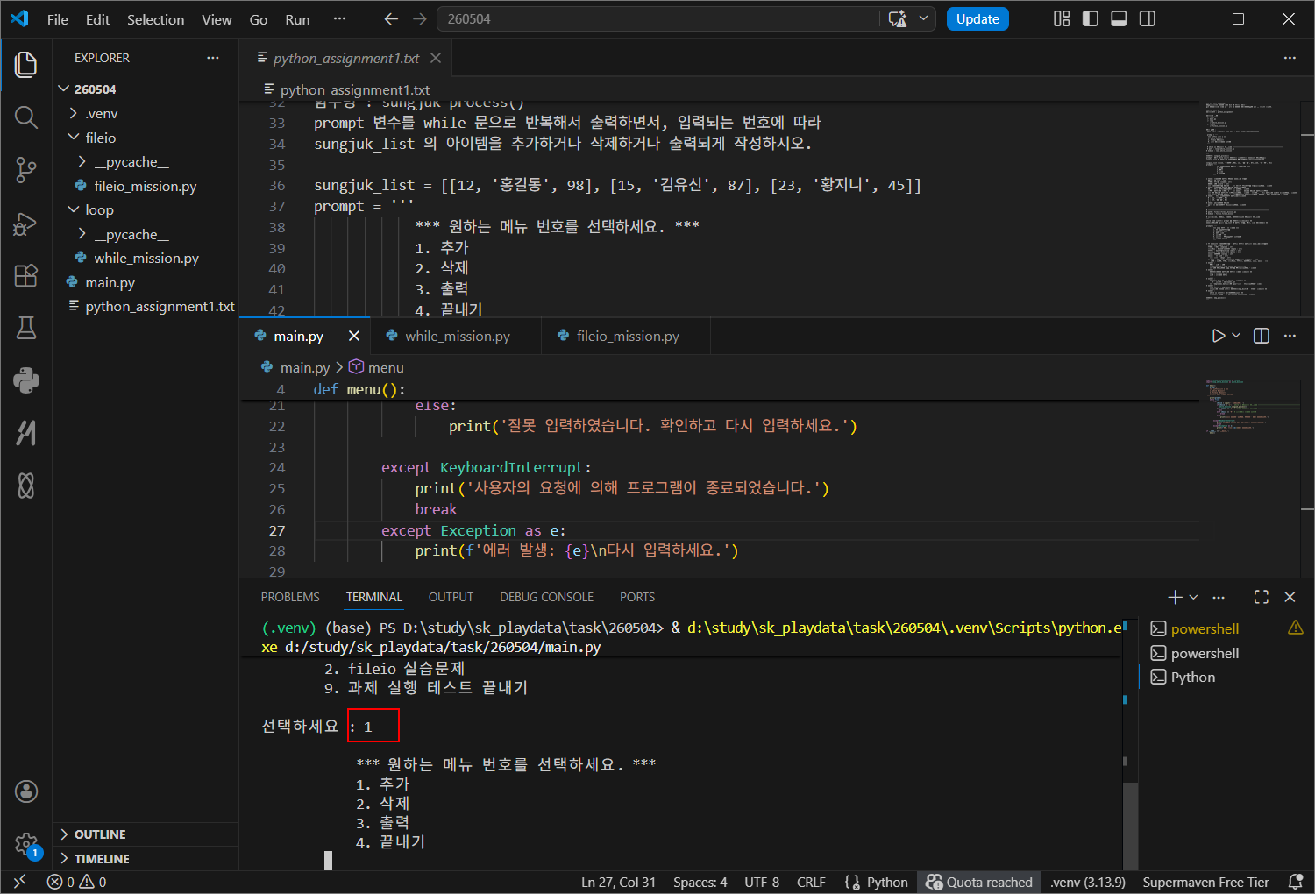Switch to fileio_mission.py tab
This screenshot has width=1315, height=894.
(x=628, y=336)
